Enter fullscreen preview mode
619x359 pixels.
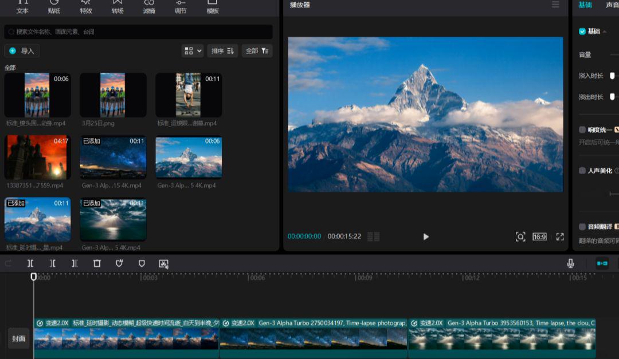pos(560,236)
